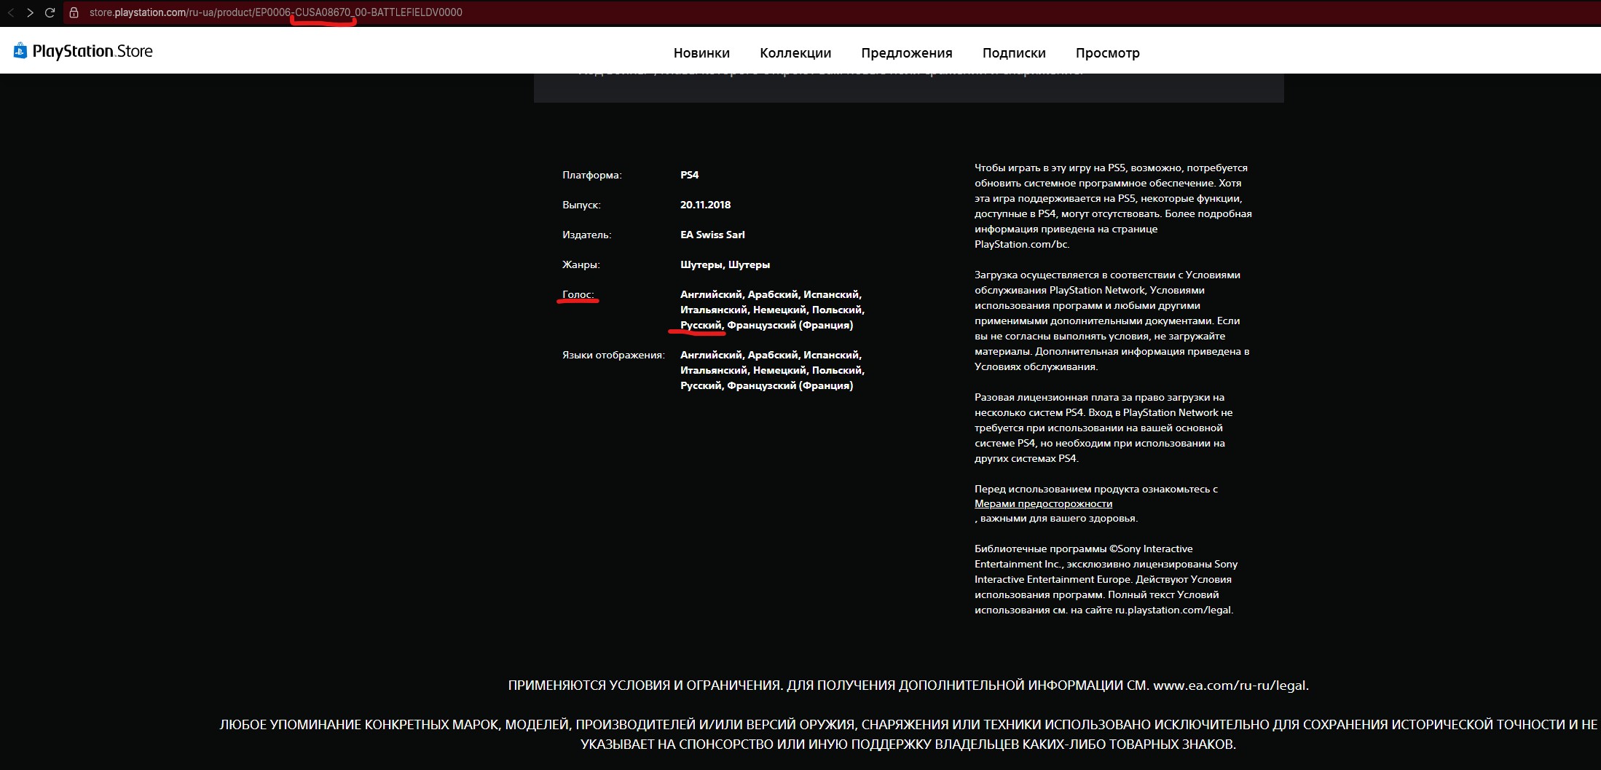Click the PlayStation.com/bc. text
Image resolution: width=1601 pixels, height=770 pixels.
[1022, 244]
